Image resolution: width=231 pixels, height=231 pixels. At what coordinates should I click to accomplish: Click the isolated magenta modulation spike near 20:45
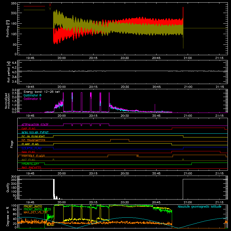[x=155, y=108]
